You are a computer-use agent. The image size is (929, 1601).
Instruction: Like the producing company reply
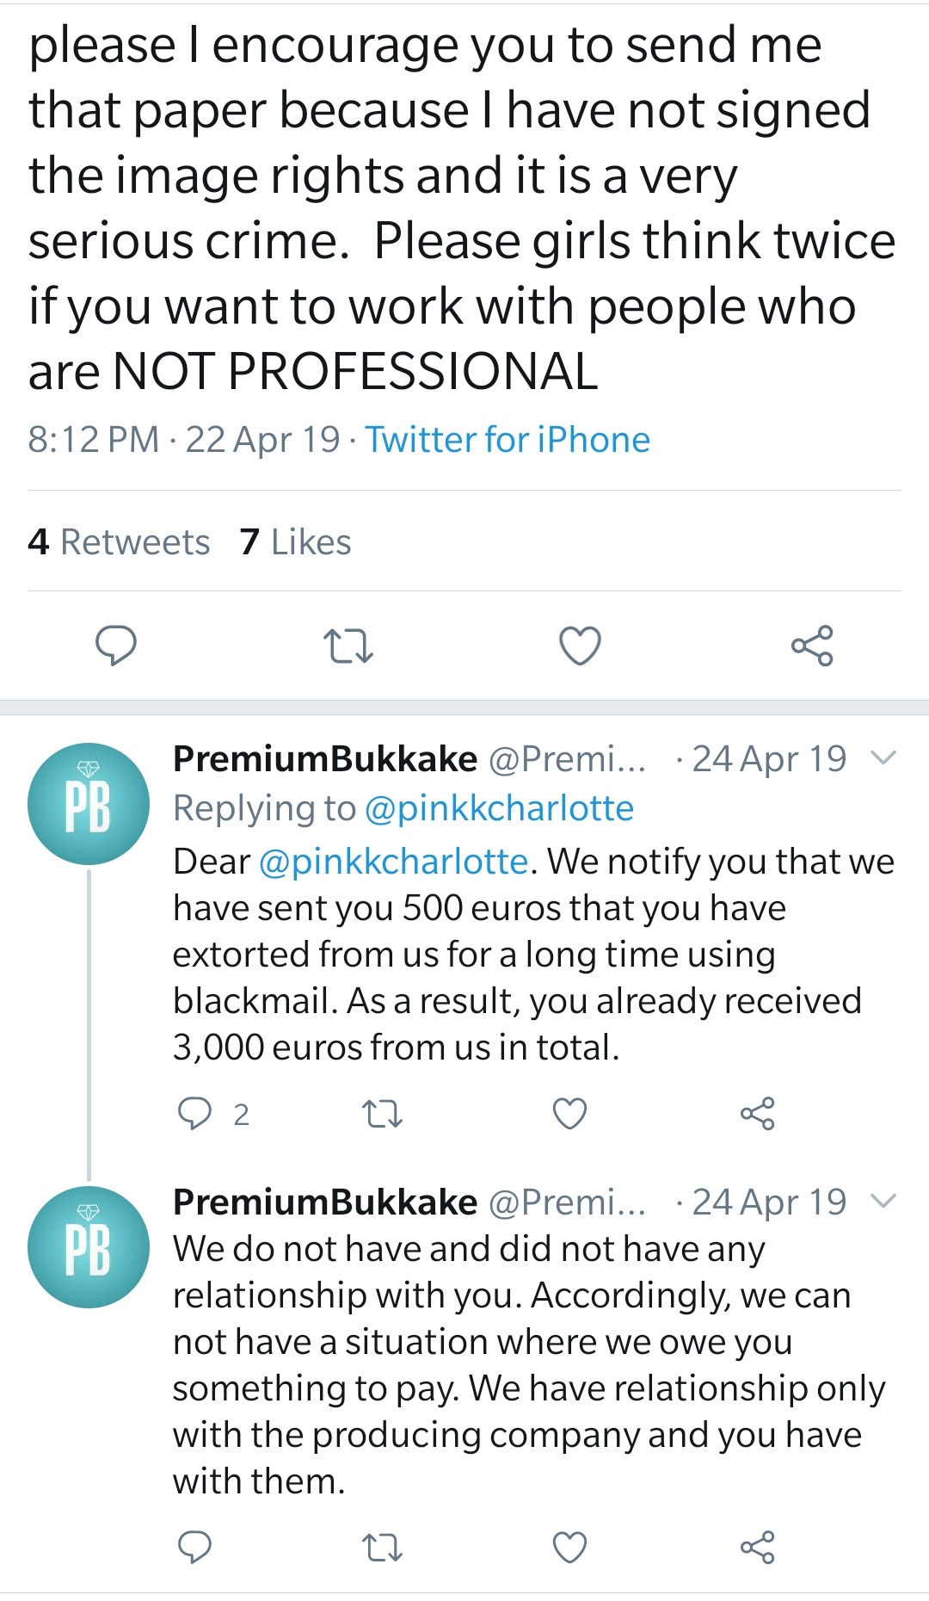pyautogui.click(x=569, y=1548)
